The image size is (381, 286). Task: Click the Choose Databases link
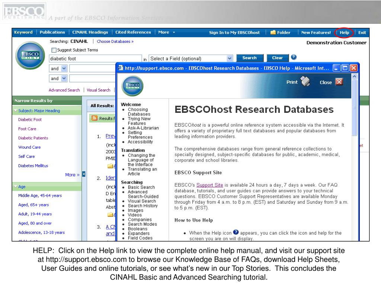point(115,41)
